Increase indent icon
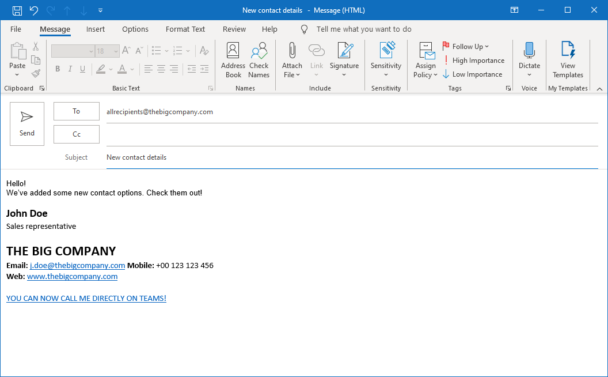The width and height of the screenshot is (608, 377). coord(204,69)
